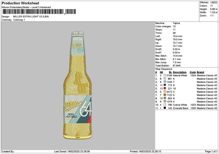Click 'Colorway 1' value
This screenshot has width=219, height=154.
(x=19, y=20)
